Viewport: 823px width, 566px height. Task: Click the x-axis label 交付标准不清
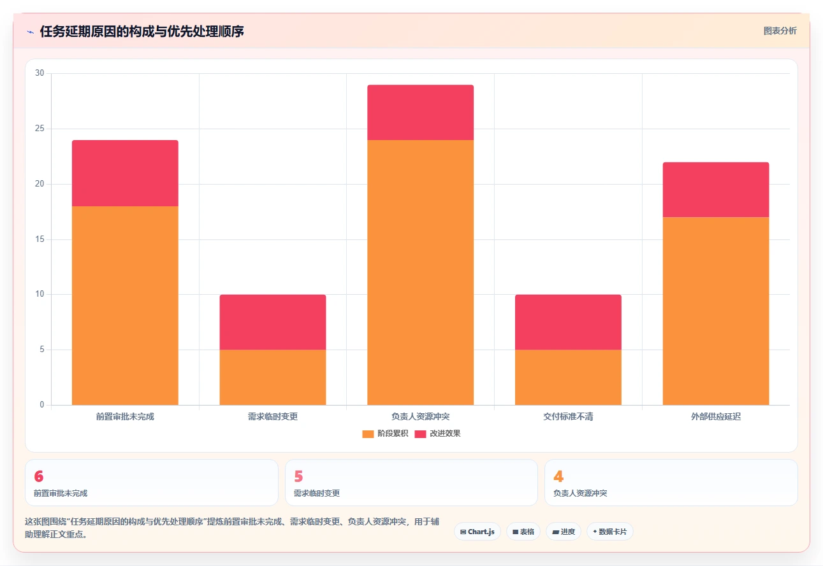[x=568, y=416]
